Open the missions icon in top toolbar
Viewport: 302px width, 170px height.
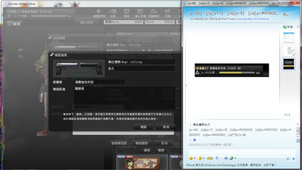coord(167,12)
